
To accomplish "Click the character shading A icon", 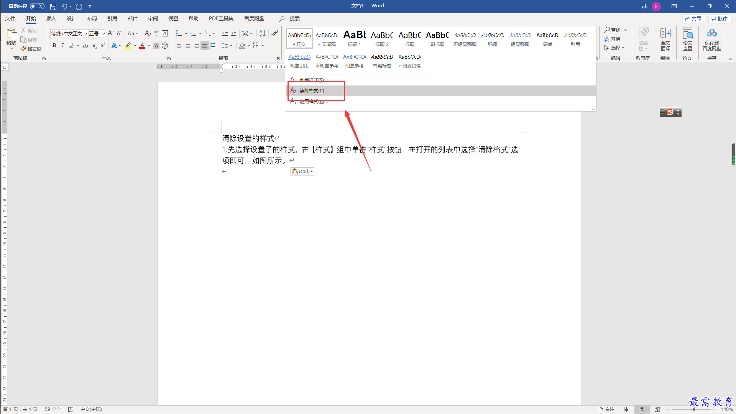I will pos(156,46).
